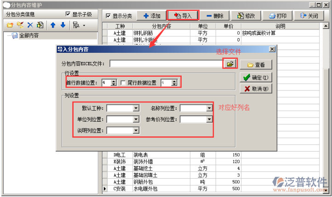Click the 打印 (Print) toolbar button
Screen dimensions: 332x197
pos(277,16)
